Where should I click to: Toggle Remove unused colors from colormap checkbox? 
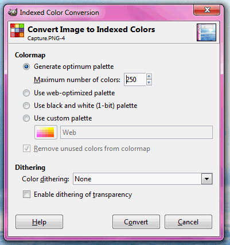(x=26, y=149)
